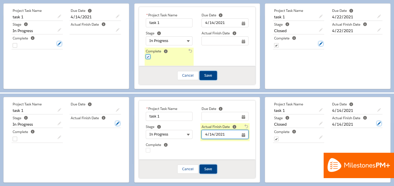
Task: Click pencil beside task 1 name in 4/22/2021 record
Action: [321, 16]
